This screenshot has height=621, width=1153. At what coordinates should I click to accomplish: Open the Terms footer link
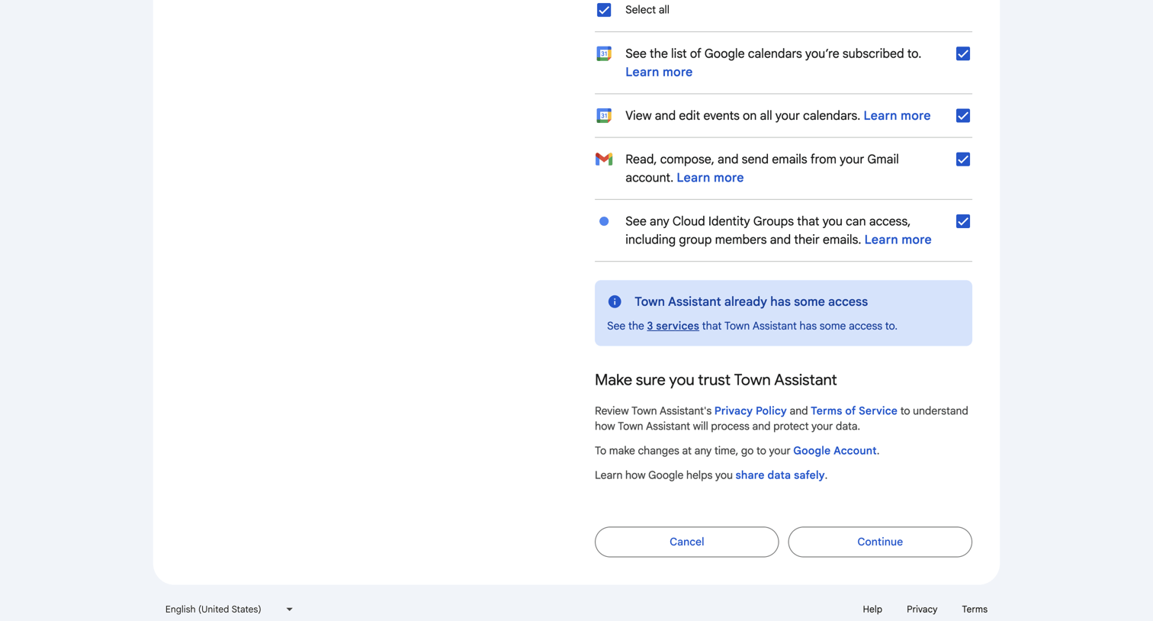[x=975, y=610]
